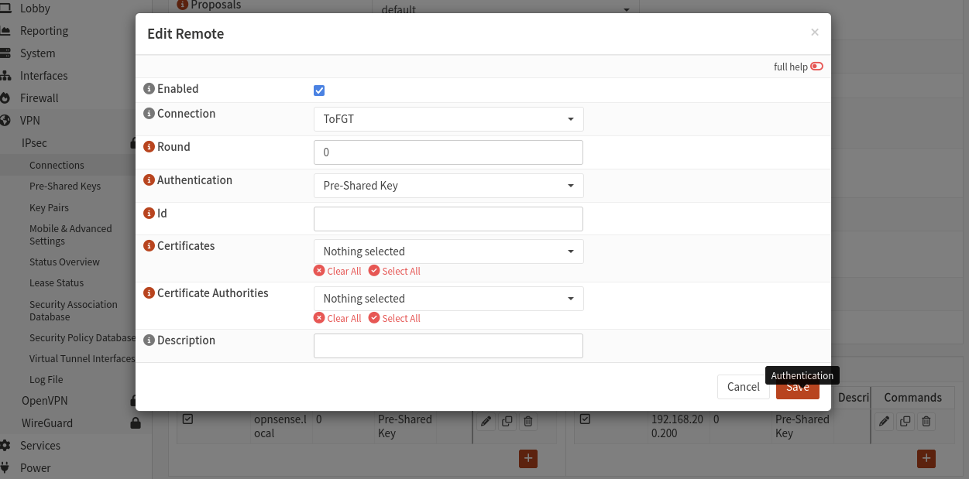
Task: Collapse the VPN sidebar section
Action: pyautogui.click(x=30, y=121)
